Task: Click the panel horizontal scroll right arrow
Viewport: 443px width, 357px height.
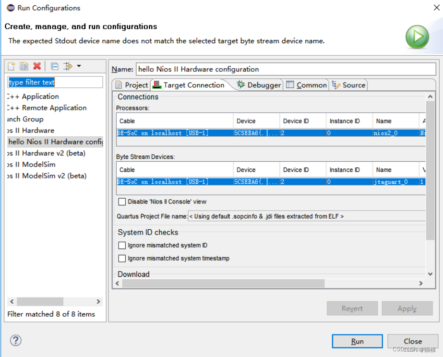Action: pos(421,283)
